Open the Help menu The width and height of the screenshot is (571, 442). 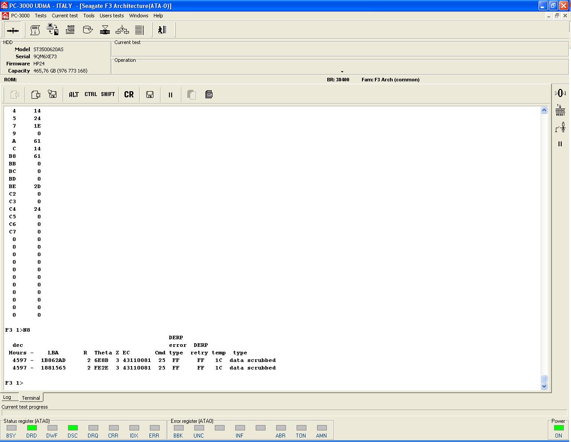[158, 16]
